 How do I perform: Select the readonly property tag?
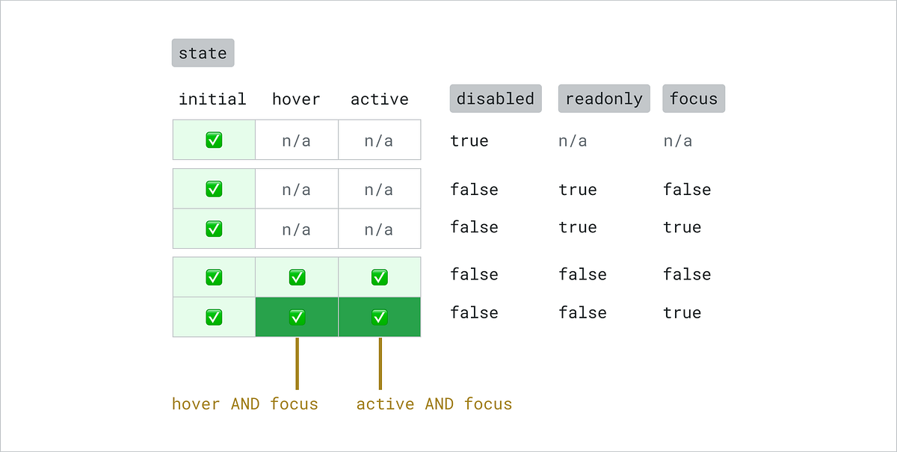[604, 99]
